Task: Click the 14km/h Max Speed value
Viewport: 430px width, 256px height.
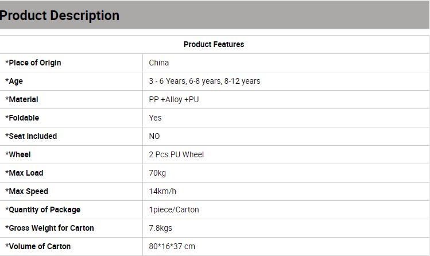Action: pyautogui.click(x=162, y=191)
